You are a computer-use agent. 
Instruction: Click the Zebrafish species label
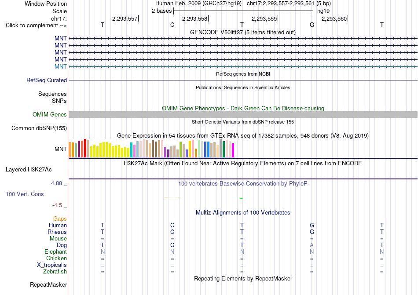coord(55,272)
